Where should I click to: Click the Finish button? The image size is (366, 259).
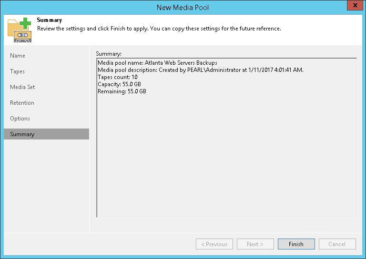coord(296,244)
